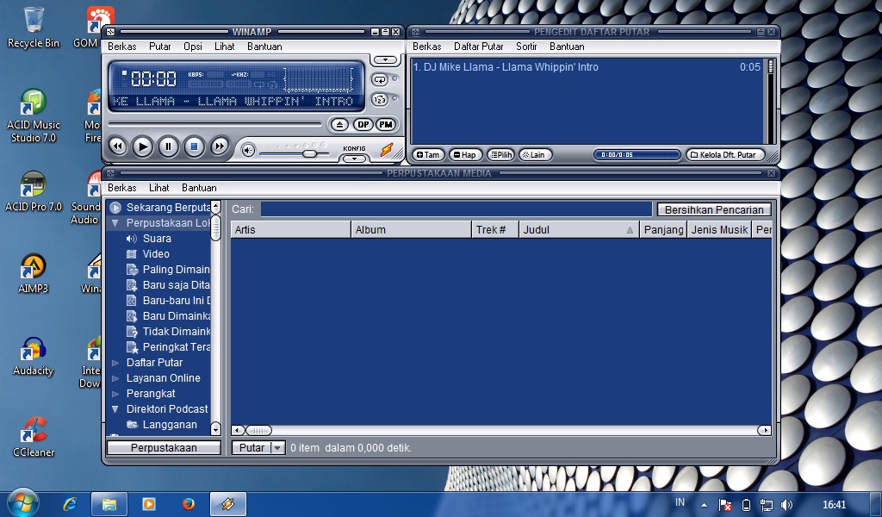Open the Sortir menu in the playlist editor
This screenshot has width=882, height=517.
click(x=525, y=47)
